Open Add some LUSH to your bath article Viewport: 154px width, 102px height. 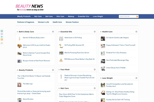(36, 46)
